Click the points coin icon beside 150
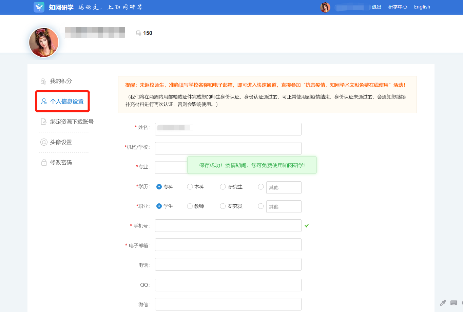 coord(138,33)
